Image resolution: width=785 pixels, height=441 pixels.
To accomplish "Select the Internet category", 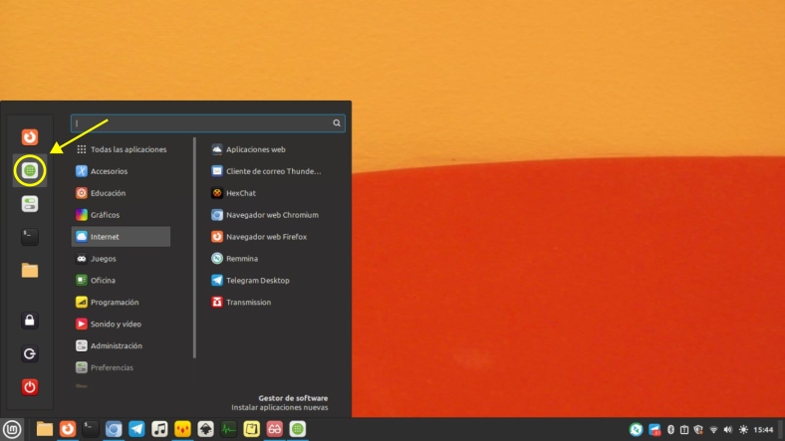I will click(121, 237).
